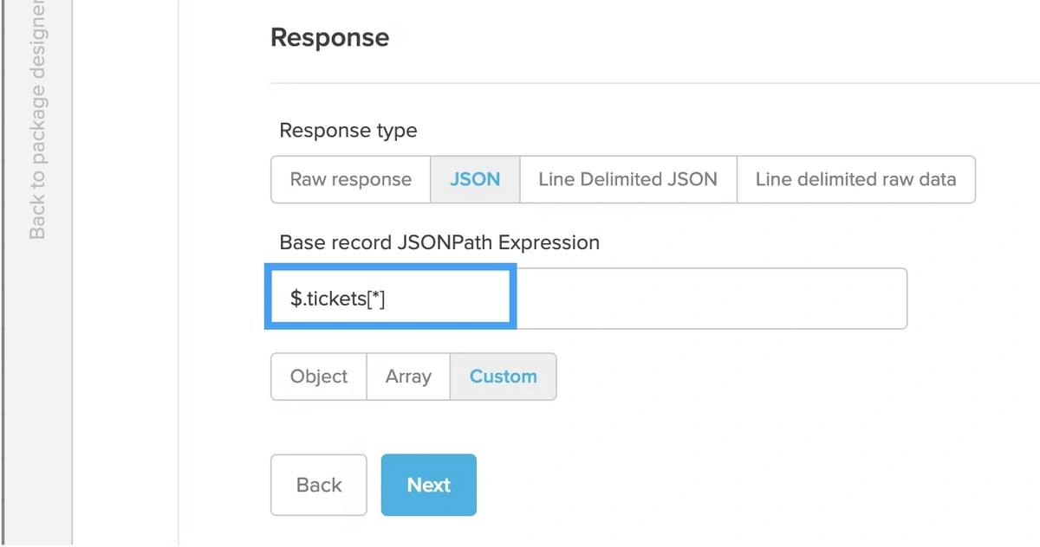The height and width of the screenshot is (547, 1040).
Task: Click the Next button
Action: click(429, 485)
